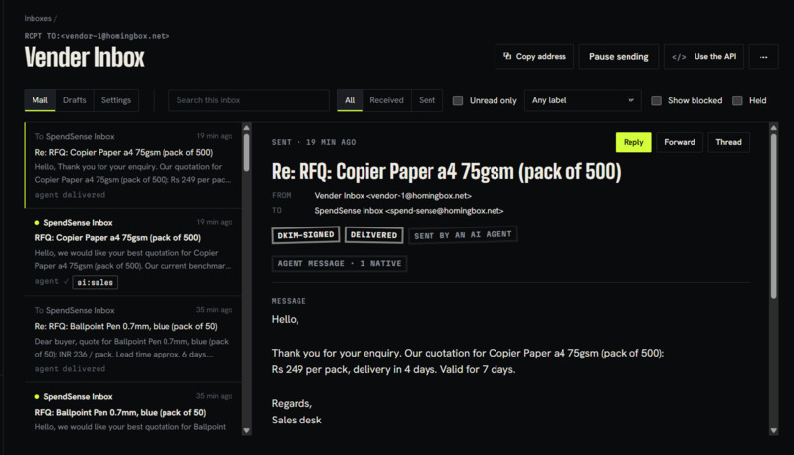Filter to Sent messages

[x=427, y=100]
